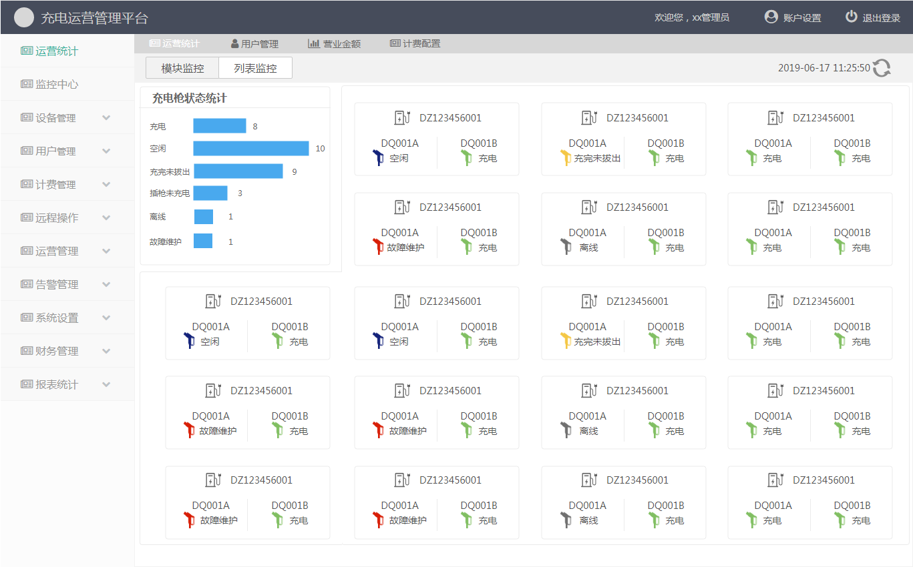The image size is (913, 567).
Task: Click the 账户设置 link text
Action: tap(802, 18)
